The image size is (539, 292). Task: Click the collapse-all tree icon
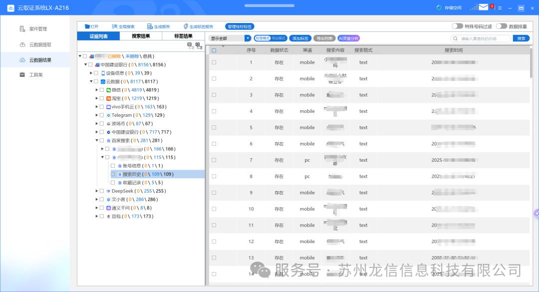click(x=191, y=45)
